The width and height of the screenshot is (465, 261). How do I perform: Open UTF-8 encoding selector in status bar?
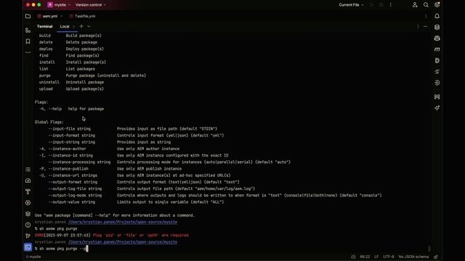coord(389,257)
